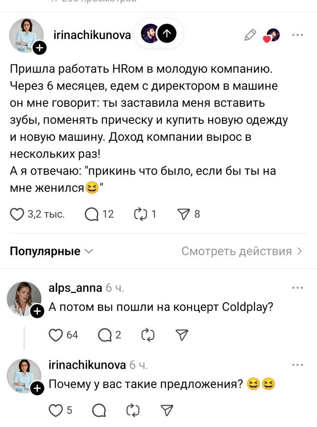Open the three-dot menu on main post
This screenshot has height=427, width=317.
tap(298, 35)
